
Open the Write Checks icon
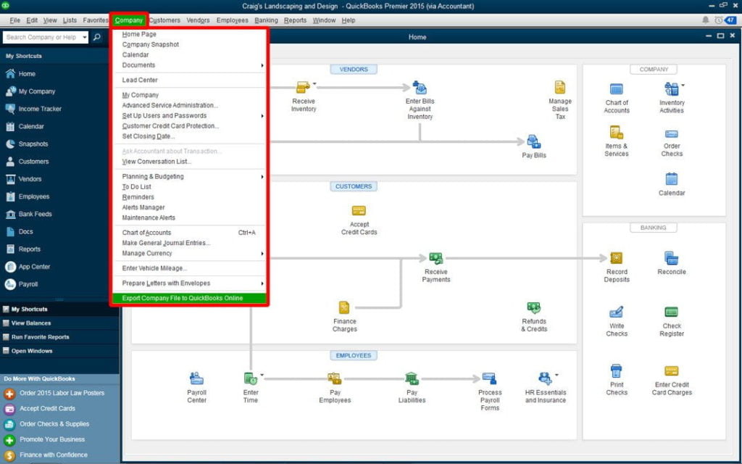[616, 312]
